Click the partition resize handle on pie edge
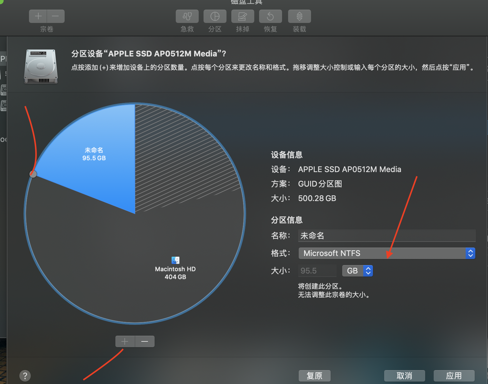 (33, 174)
